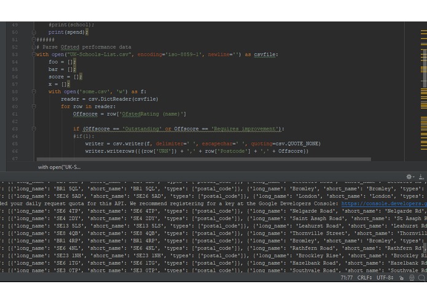Click line number 63 in the gutter
The image size is (427, 303).
point(15,129)
